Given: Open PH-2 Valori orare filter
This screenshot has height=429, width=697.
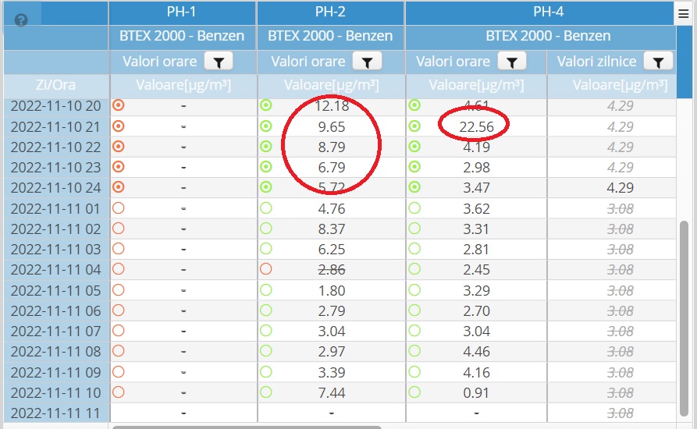Looking at the screenshot, I should click(366, 62).
